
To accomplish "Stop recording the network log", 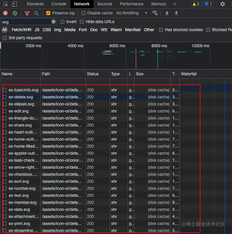I will point(5,13).
